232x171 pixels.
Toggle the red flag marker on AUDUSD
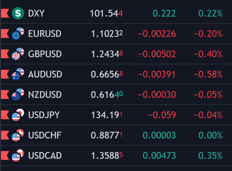coord(4,74)
